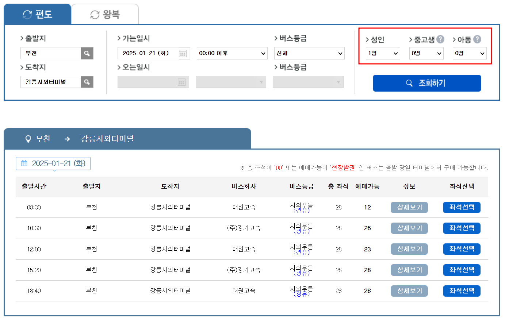This screenshot has width=505, height=320.
Task: Click the help icon beside 아동
Action: tap(477, 39)
